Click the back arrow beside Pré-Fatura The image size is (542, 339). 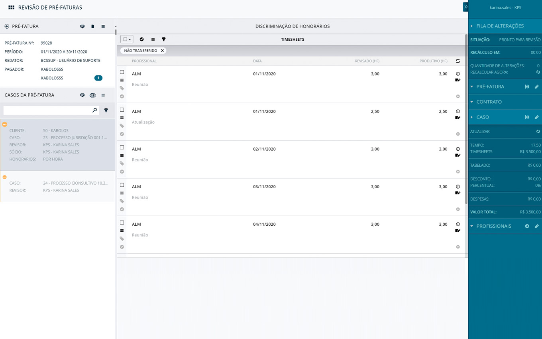coord(7,26)
